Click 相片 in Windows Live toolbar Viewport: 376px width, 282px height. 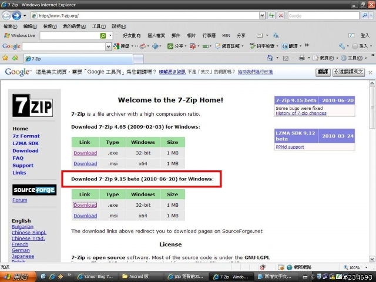click(x=191, y=36)
